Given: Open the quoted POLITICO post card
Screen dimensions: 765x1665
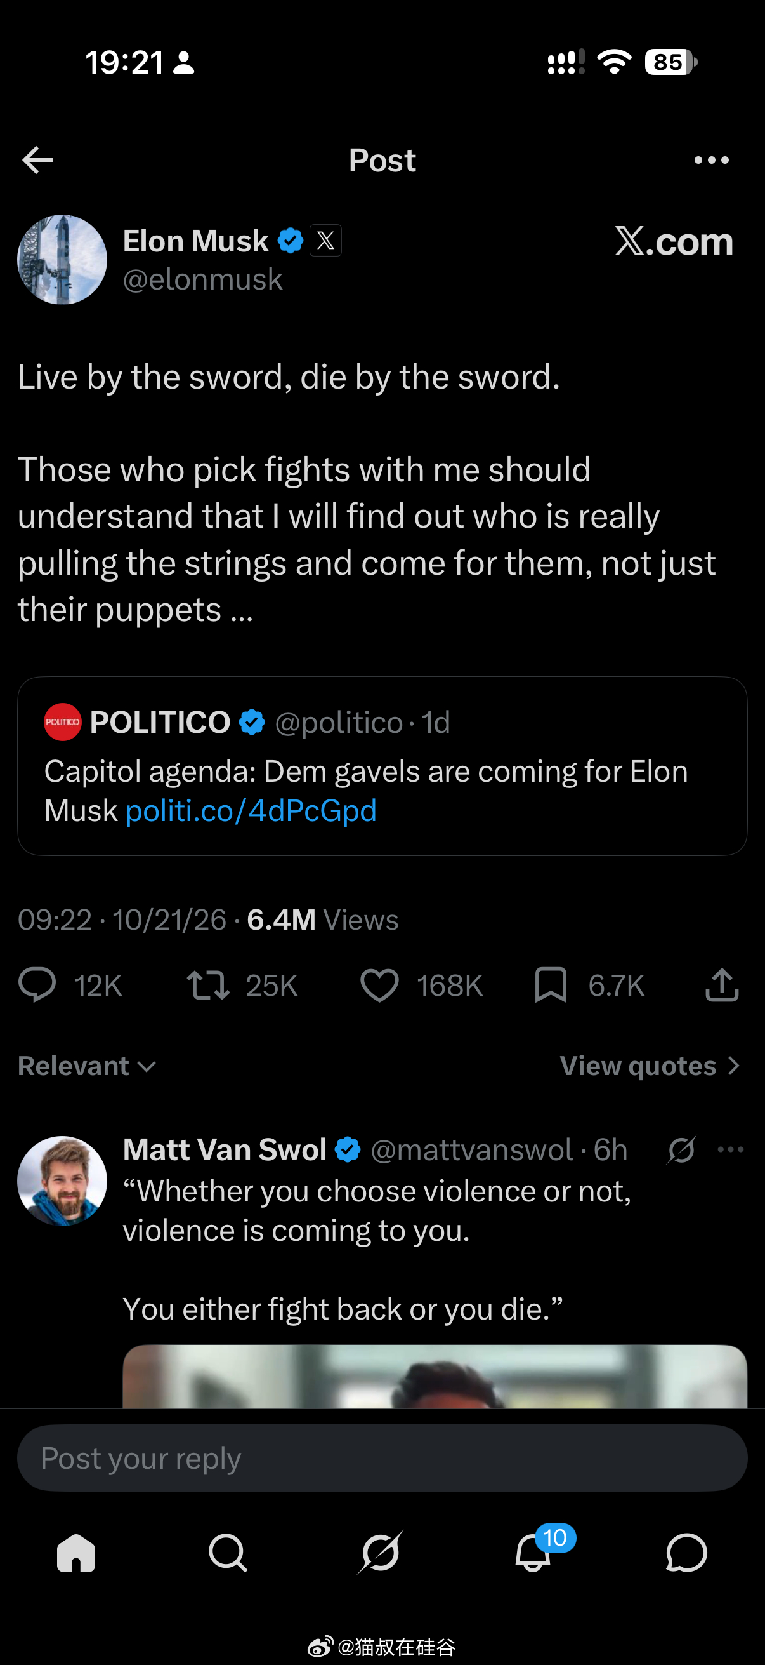Looking at the screenshot, I should click(382, 766).
